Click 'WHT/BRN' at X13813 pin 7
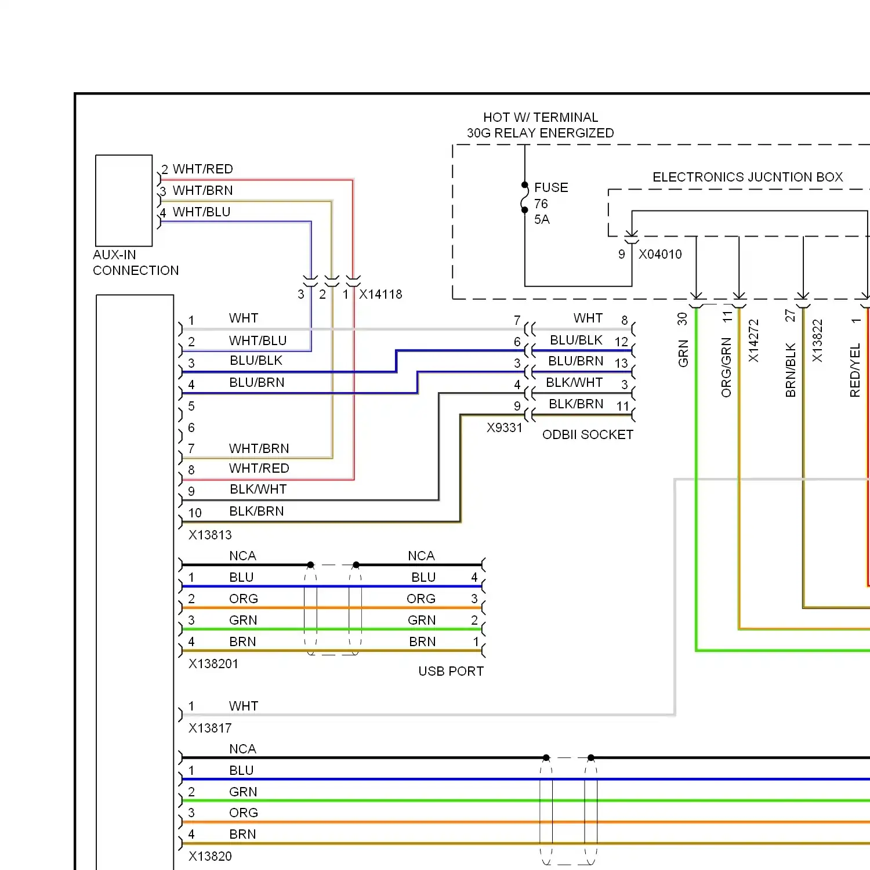 coord(259,448)
